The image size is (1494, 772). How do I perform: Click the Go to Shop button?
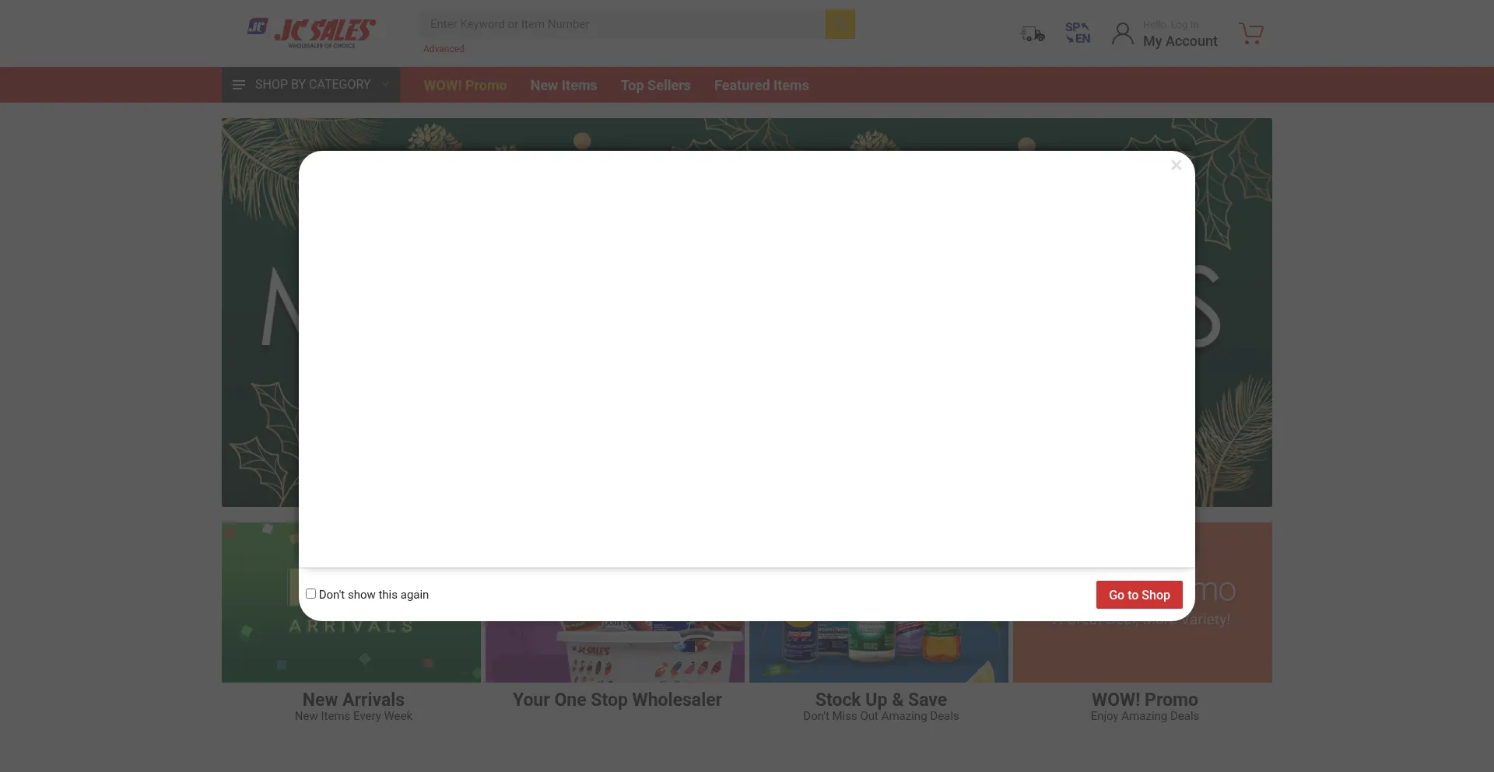(1139, 595)
